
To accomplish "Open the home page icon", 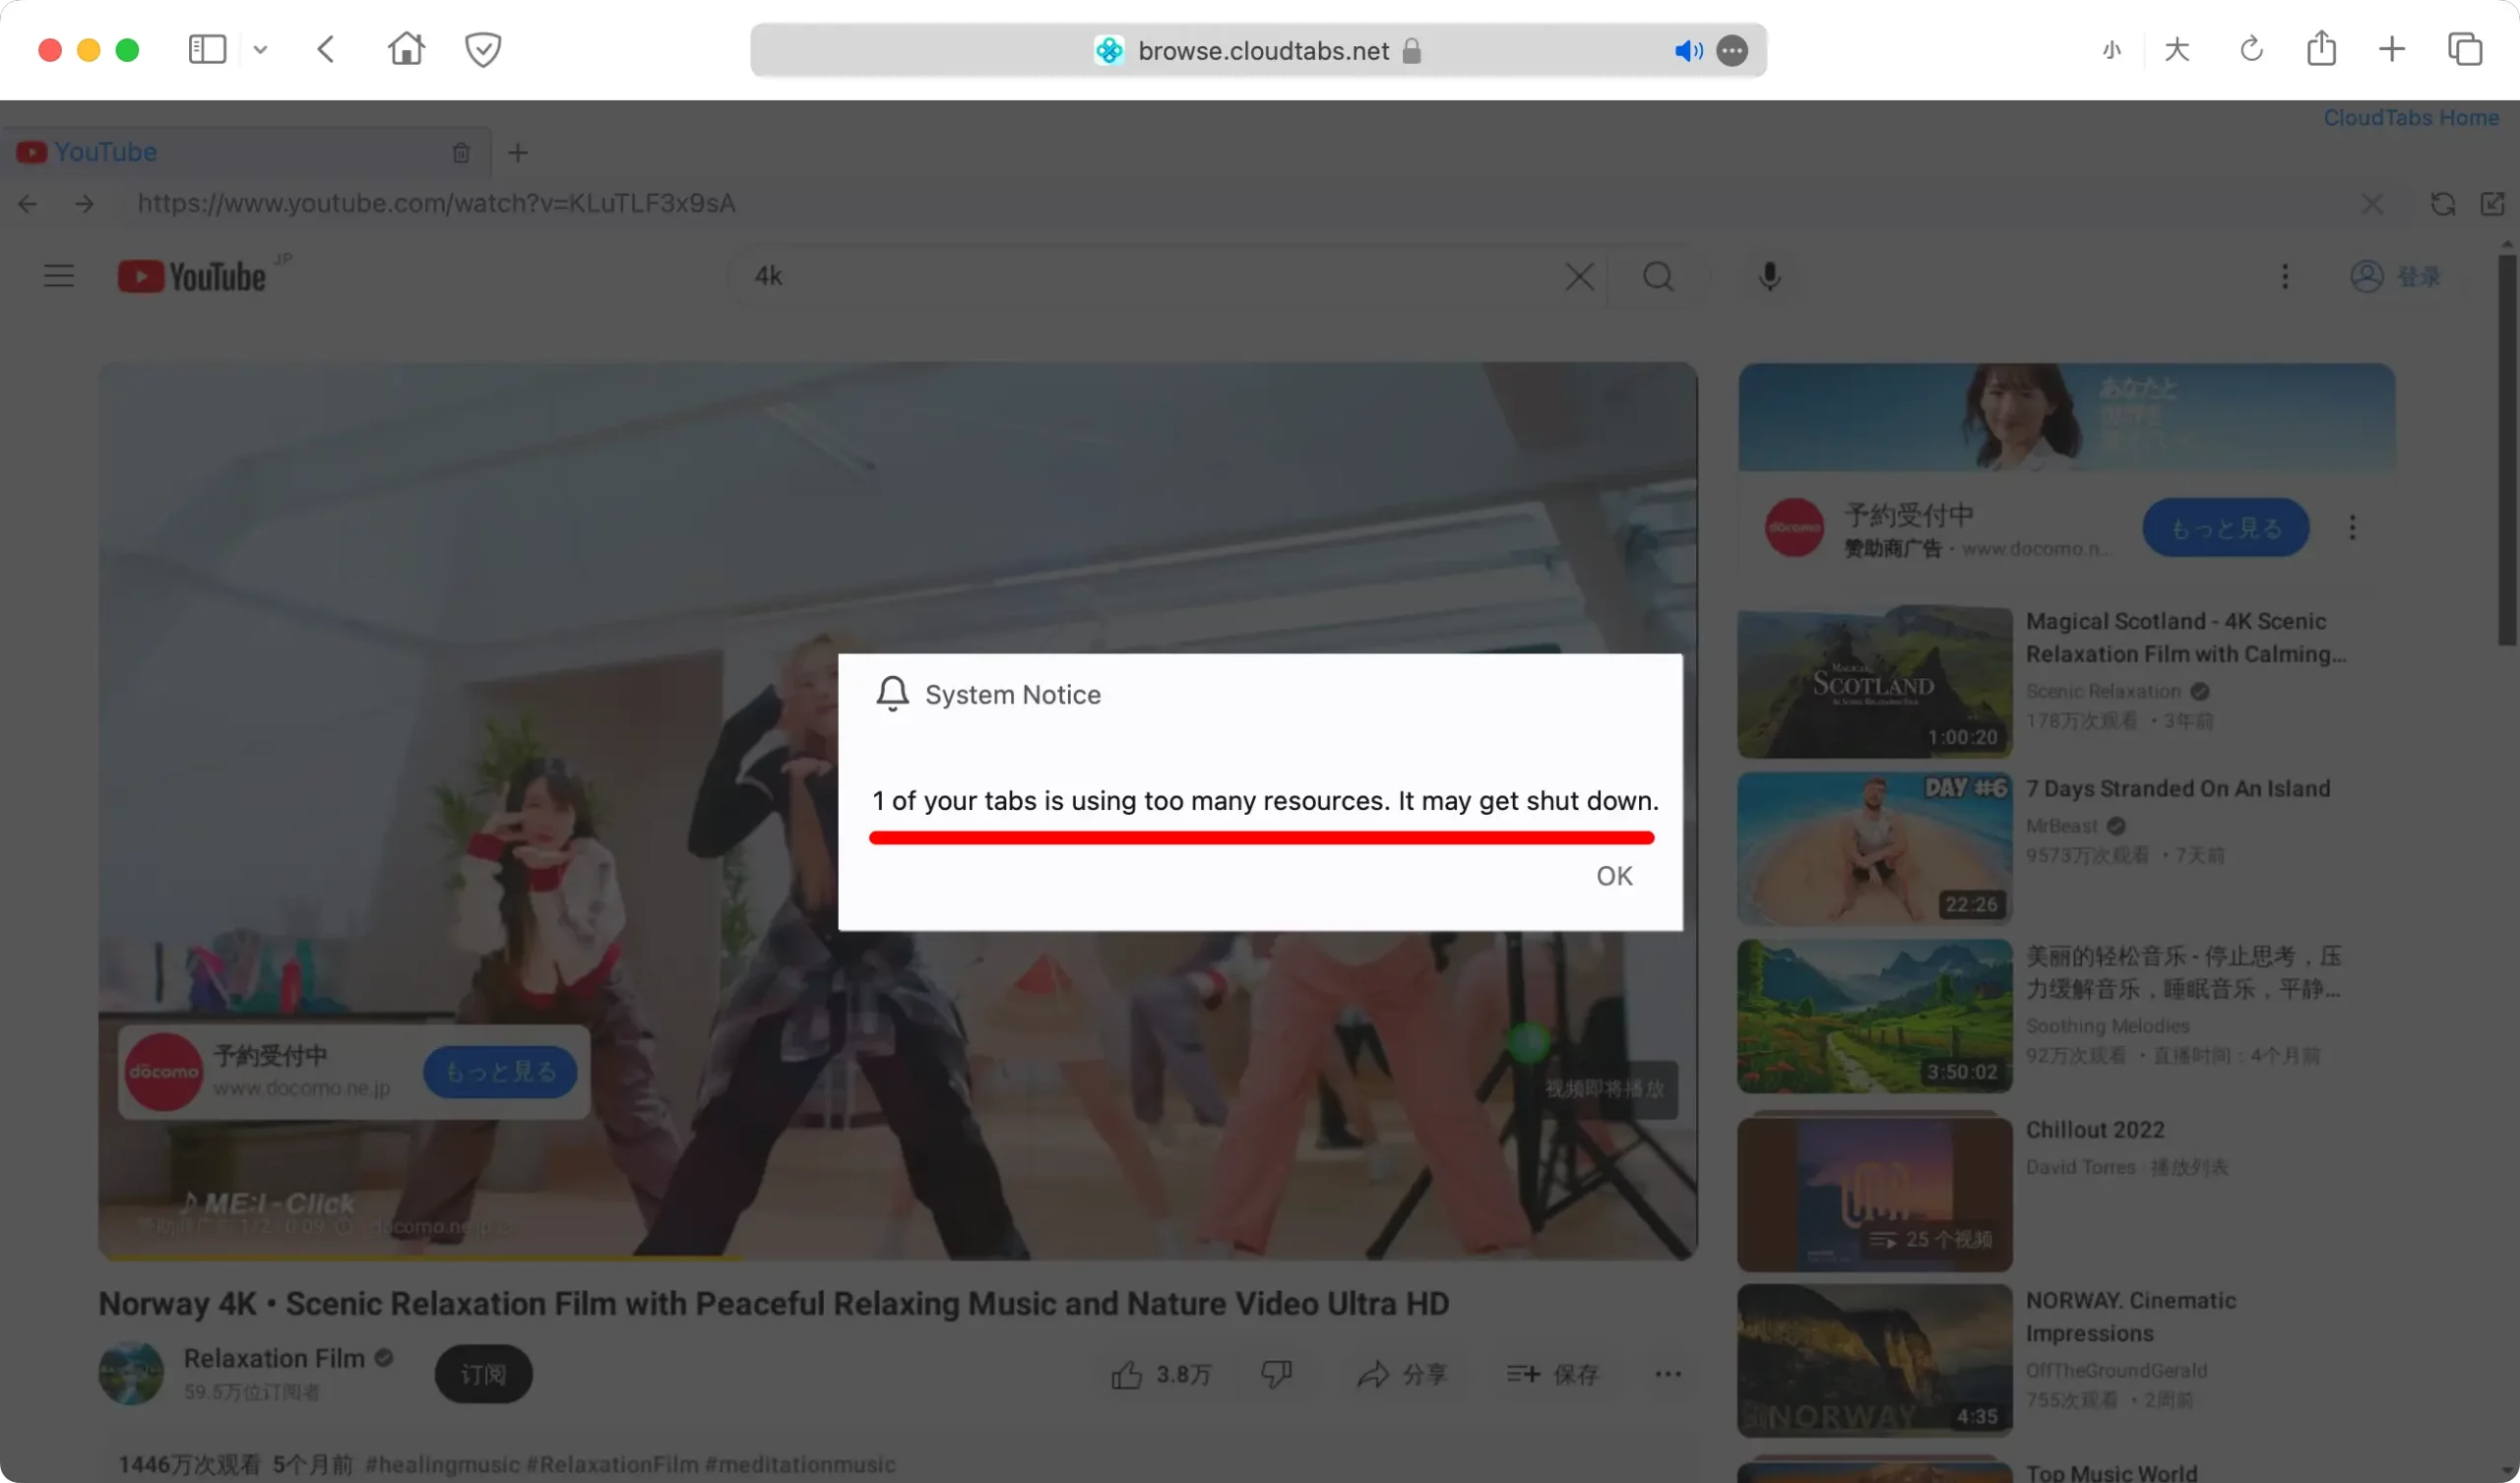I will (x=406, y=49).
